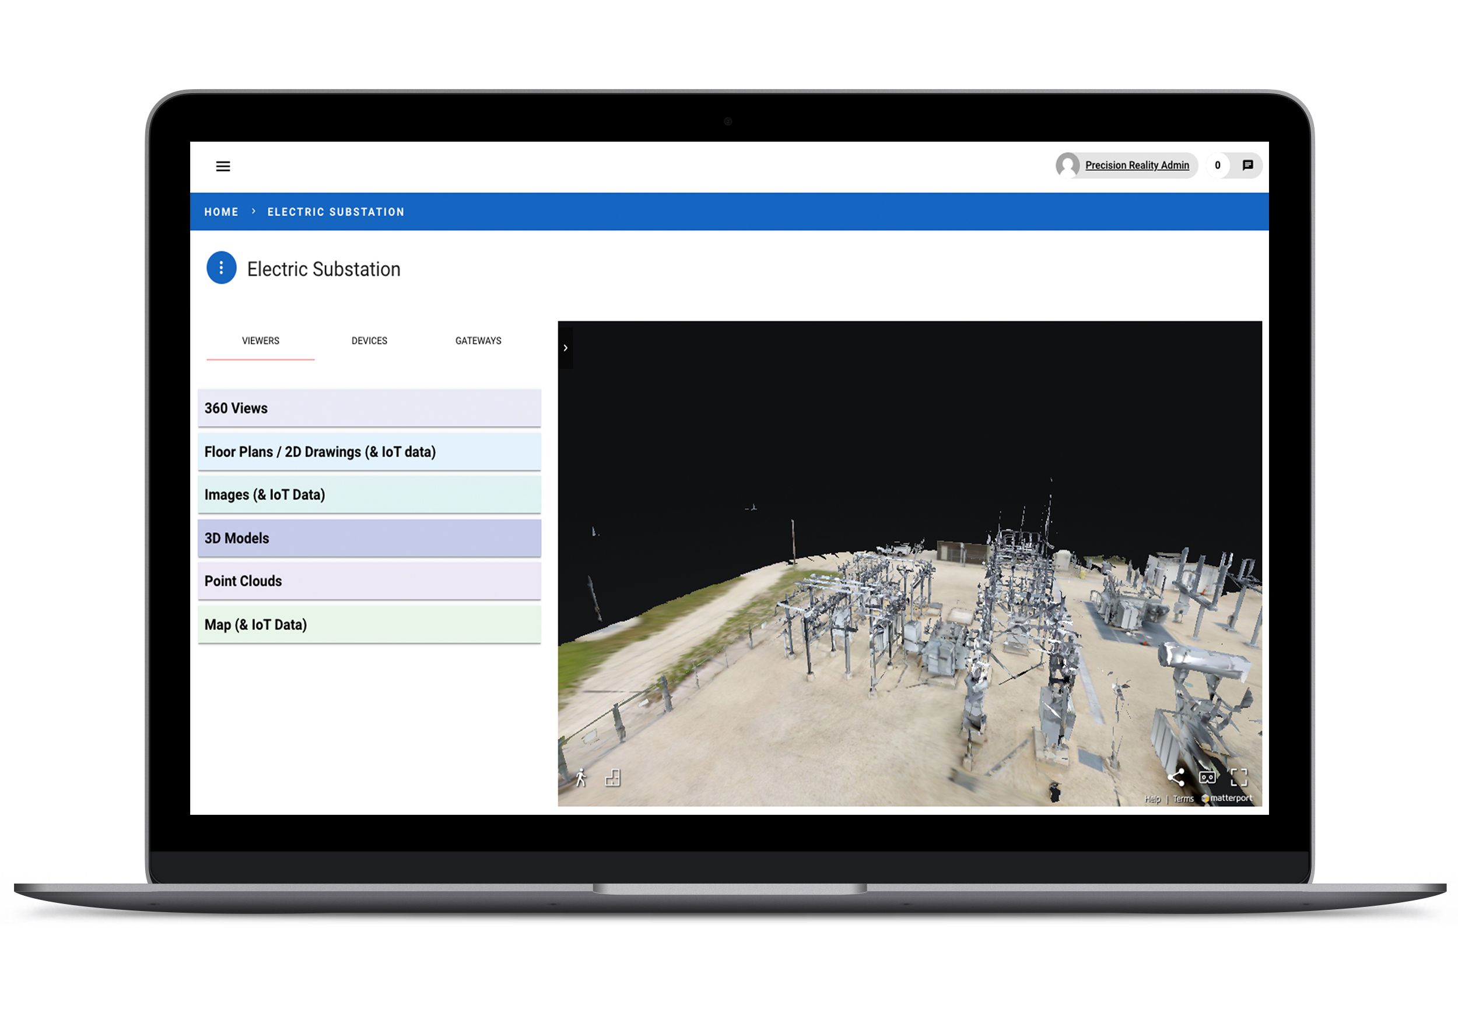Expand the 3D Models section
The height and width of the screenshot is (1020, 1458).
369,538
